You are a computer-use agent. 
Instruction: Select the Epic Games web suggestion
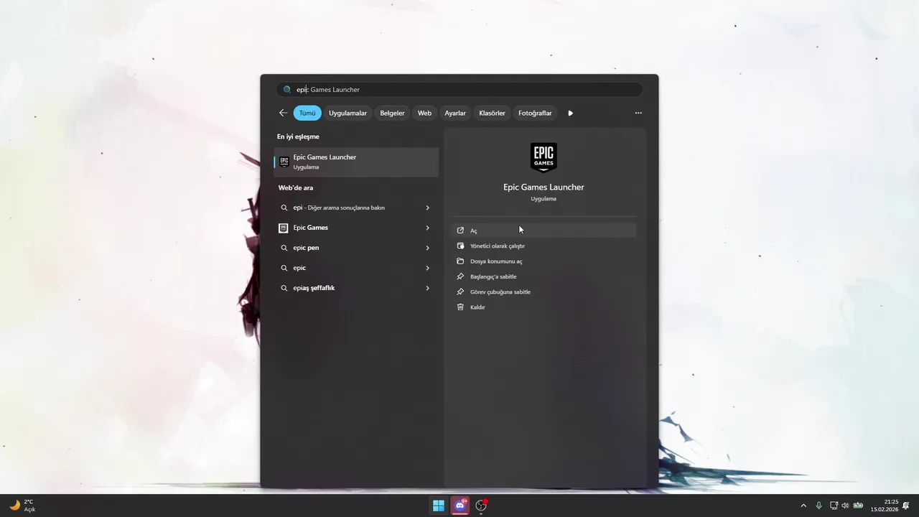pyautogui.click(x=356, y=228)
